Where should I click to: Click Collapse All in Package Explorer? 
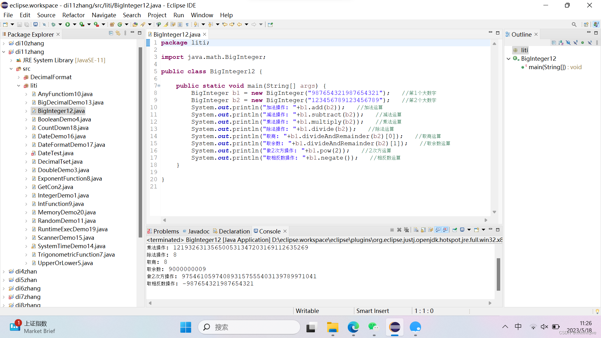[111, 33]
